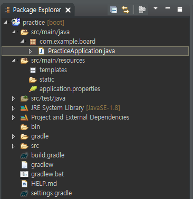Click the Package Explorer tab icon
Screen dimensions: 193x199
click(7, 10)
